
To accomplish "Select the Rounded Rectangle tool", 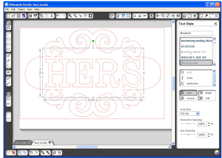I will (x=8, y=44).
